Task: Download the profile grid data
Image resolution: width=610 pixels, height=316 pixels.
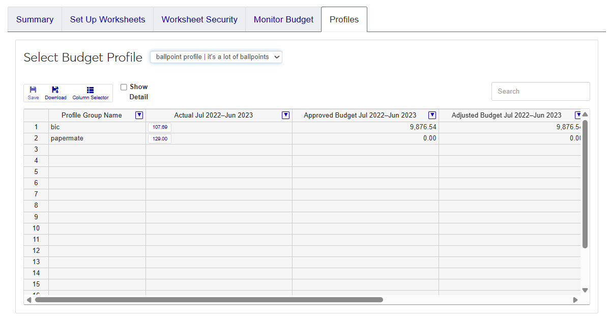Action: click(x=55, y=93)
